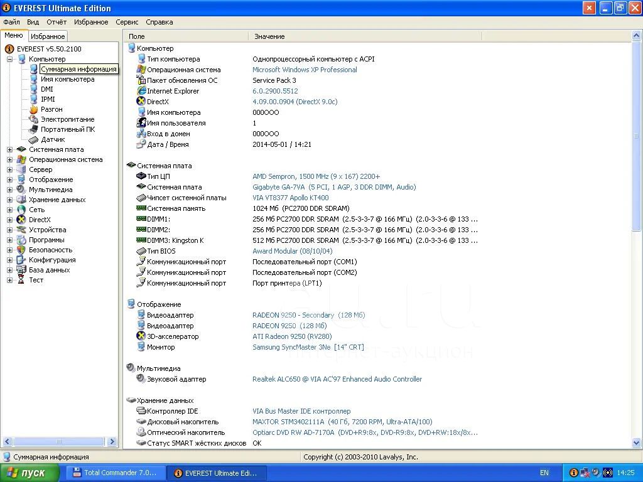The width and height of the screenshot is (643, 482).
Task: Click the DirectX icon in the left tree
Action: pos(21,220)
